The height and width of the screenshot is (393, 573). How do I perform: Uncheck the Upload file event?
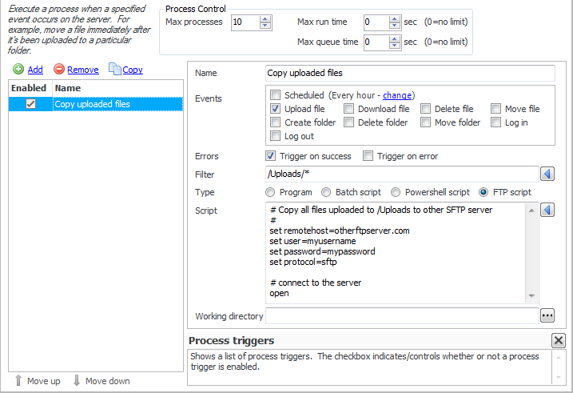click(276, 109)
